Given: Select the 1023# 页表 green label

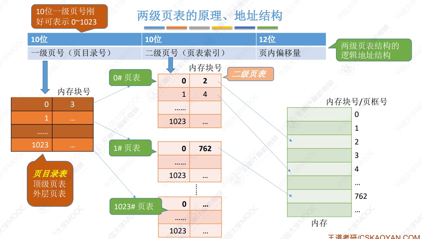Looking at the screenshot, I should coord(136,206).
